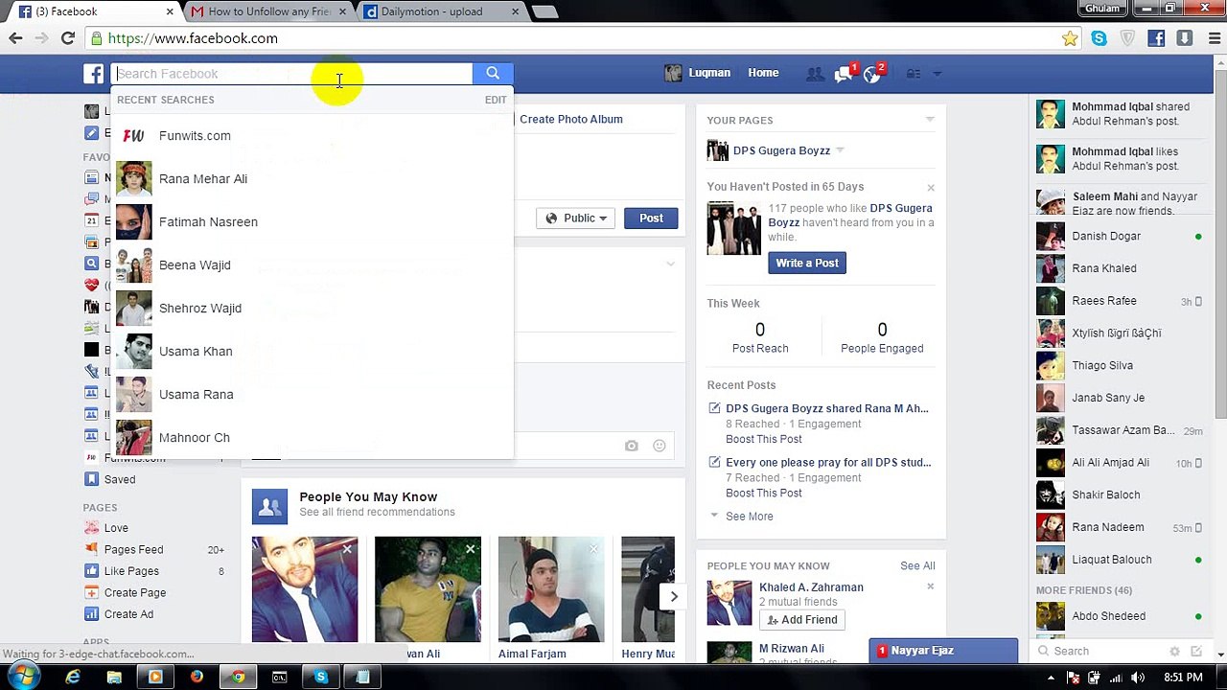Click the shield extension icon
This screenshot has width=1227, height=690.
pos(1127,38)
